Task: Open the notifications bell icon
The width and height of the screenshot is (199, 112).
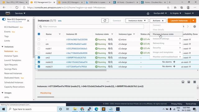Action: pyautogui.click(x=148, y=13)
